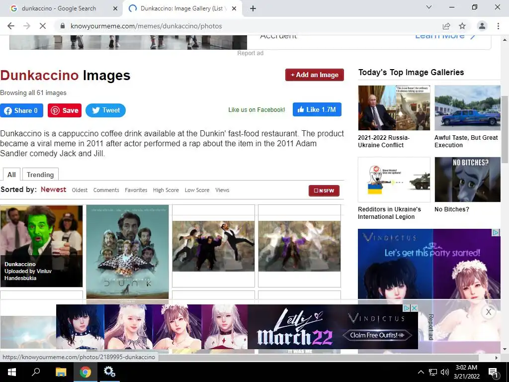The width and height of the screenshot is (509, 382).
Task: Sort images by Comments
Action: (x=106, y=190)
